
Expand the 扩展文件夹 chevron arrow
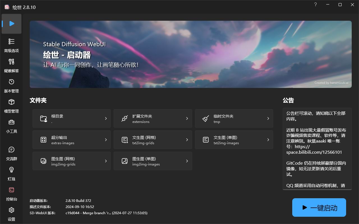coord(187,118)
